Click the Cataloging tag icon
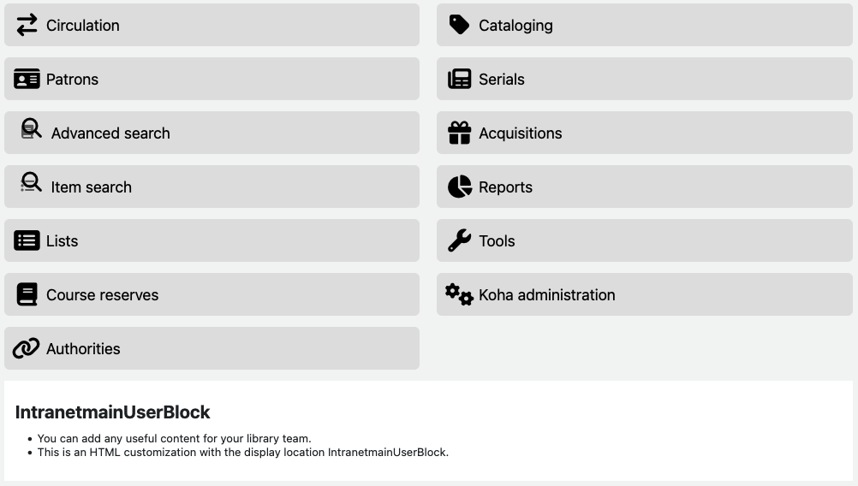The width and height of the screenshot is (858, 486). tap(459, 25)
